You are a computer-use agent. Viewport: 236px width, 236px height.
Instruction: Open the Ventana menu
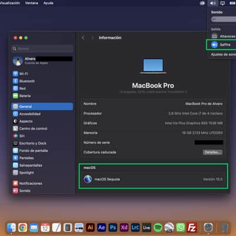(x=31, y=3)
